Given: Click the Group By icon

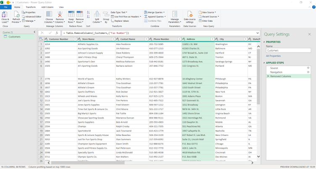Looking at the screenshot, I should tap(106, 14).
